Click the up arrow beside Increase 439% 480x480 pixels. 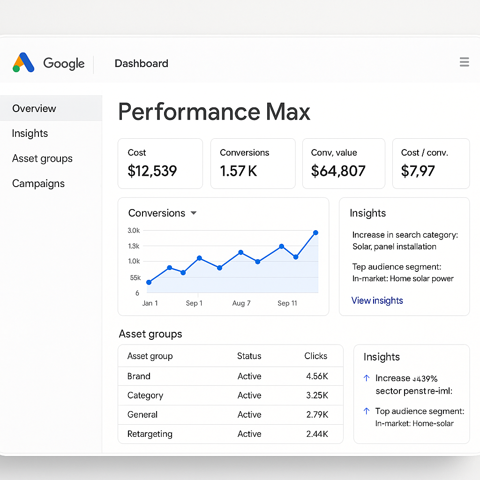pyautogui.click(x=366, y=378)
